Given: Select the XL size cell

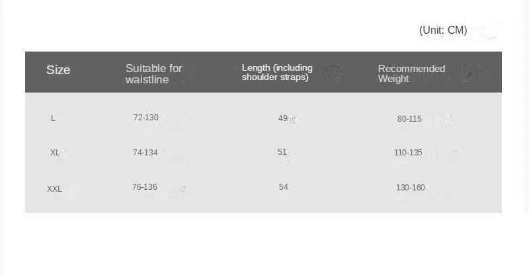Looking at the screenshot, I should click(55, 153).
